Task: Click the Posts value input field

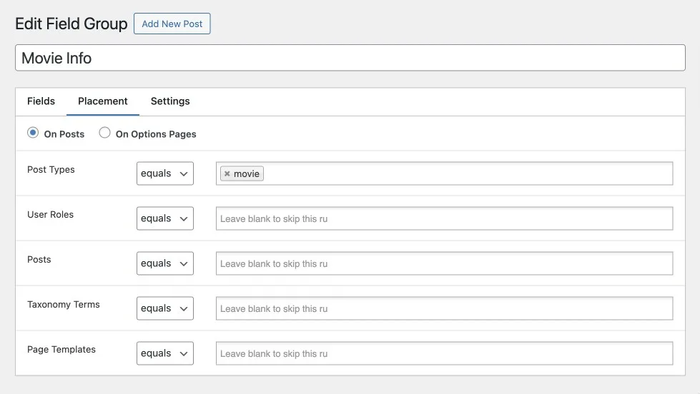Action: (x=444, y=263)
